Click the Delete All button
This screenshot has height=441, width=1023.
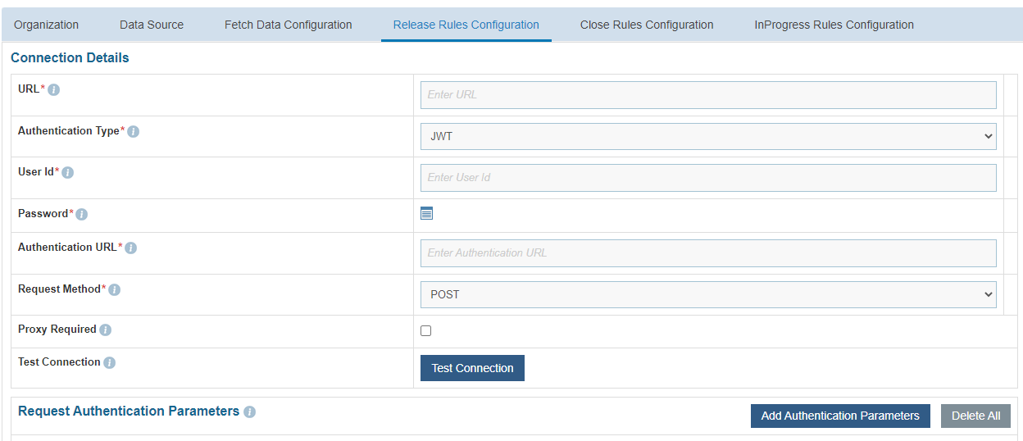[x=975, y=416]
